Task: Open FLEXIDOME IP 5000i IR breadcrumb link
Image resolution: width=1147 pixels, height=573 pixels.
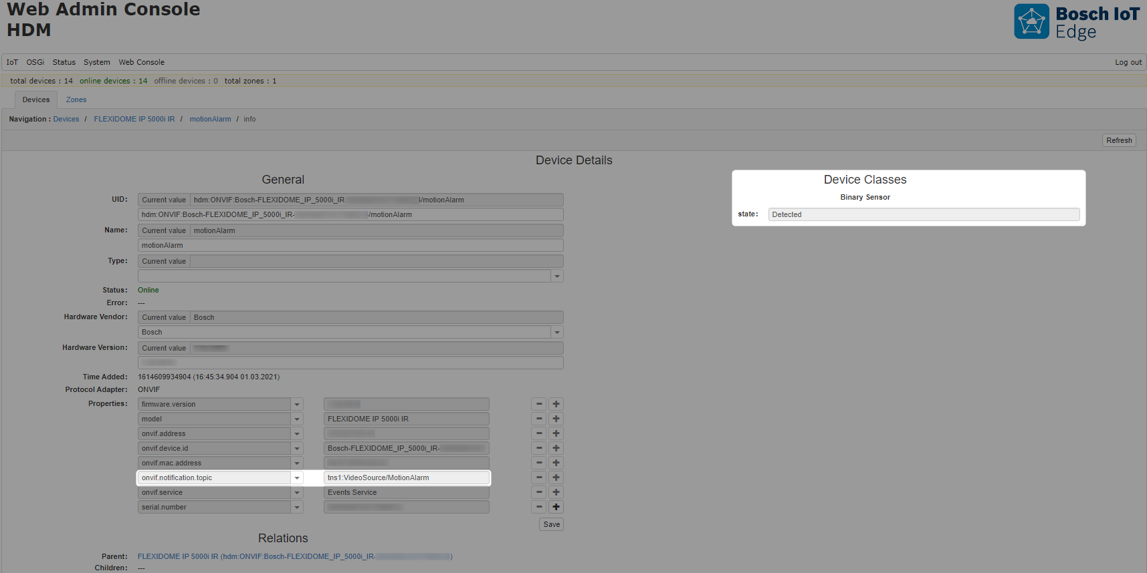Action: (x=134, y=119)
